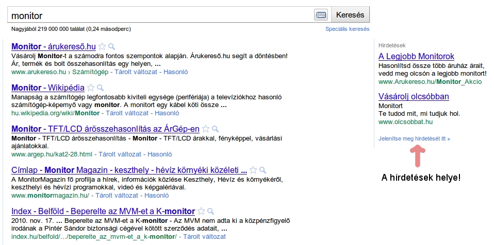Click the www.argep.hu/kat2-28.html green URL
494x245 pixels.
tap(52, 154)
